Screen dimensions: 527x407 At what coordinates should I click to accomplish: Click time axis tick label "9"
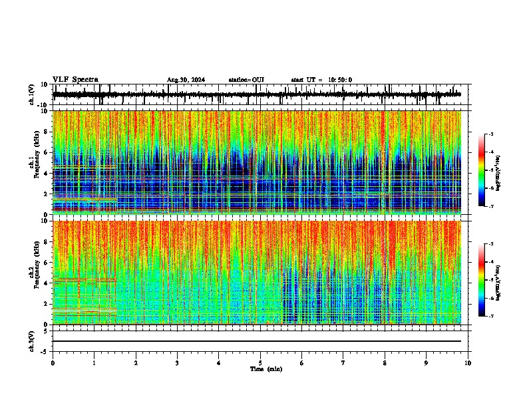click(426, 363)
